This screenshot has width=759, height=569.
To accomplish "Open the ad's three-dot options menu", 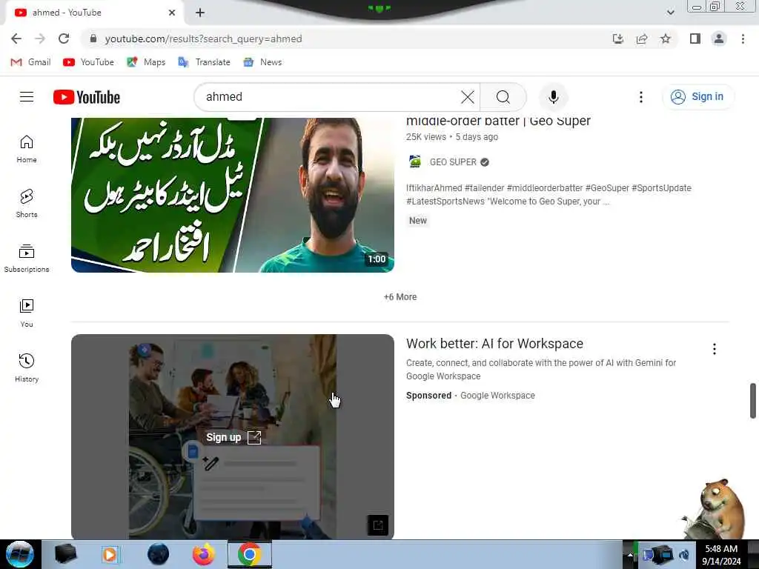I will (x=714, y=349).
